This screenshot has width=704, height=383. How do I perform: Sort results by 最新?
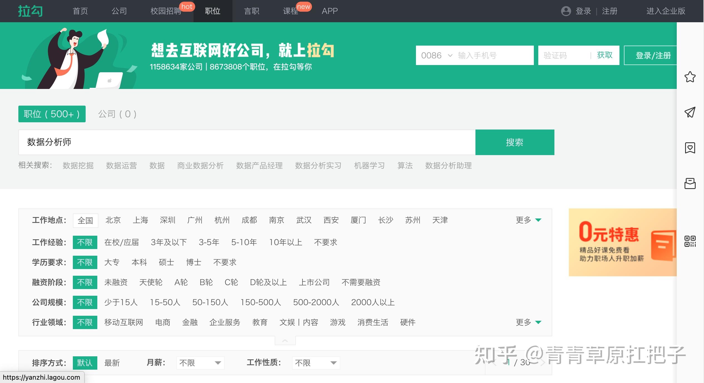112,363
